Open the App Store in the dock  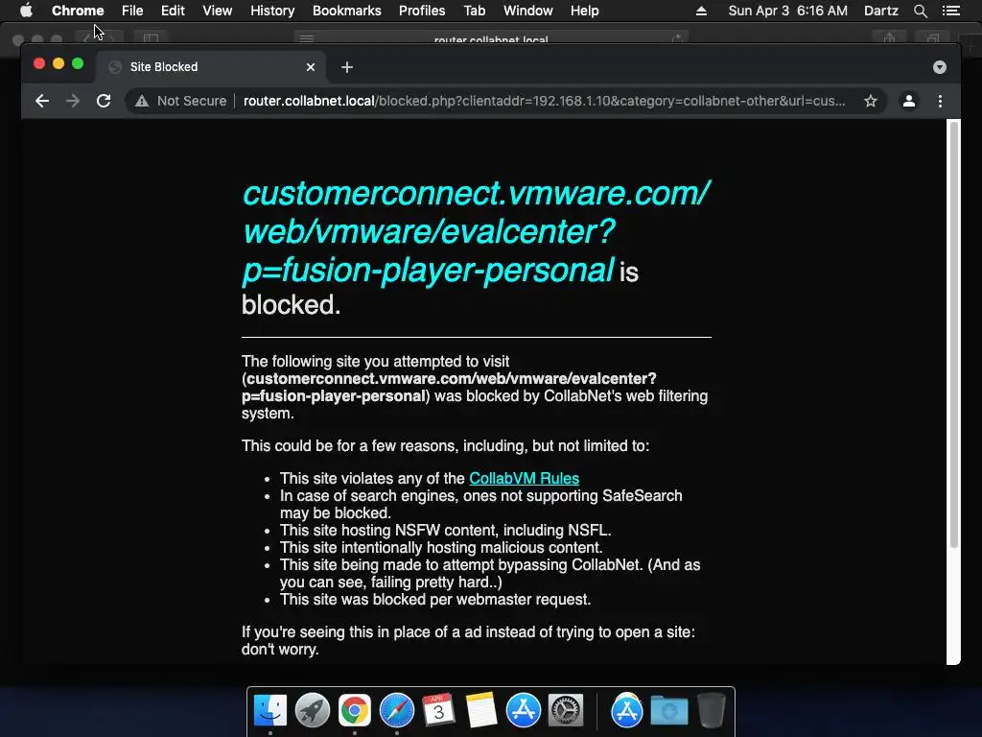point(523,711)
